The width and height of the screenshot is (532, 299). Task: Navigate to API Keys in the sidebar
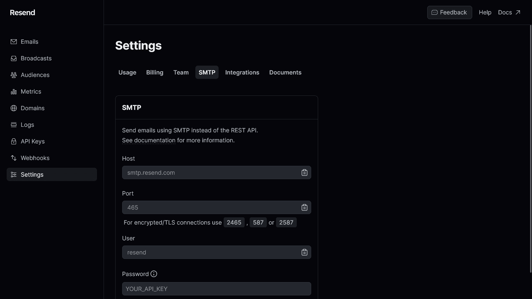pos(52,141)
